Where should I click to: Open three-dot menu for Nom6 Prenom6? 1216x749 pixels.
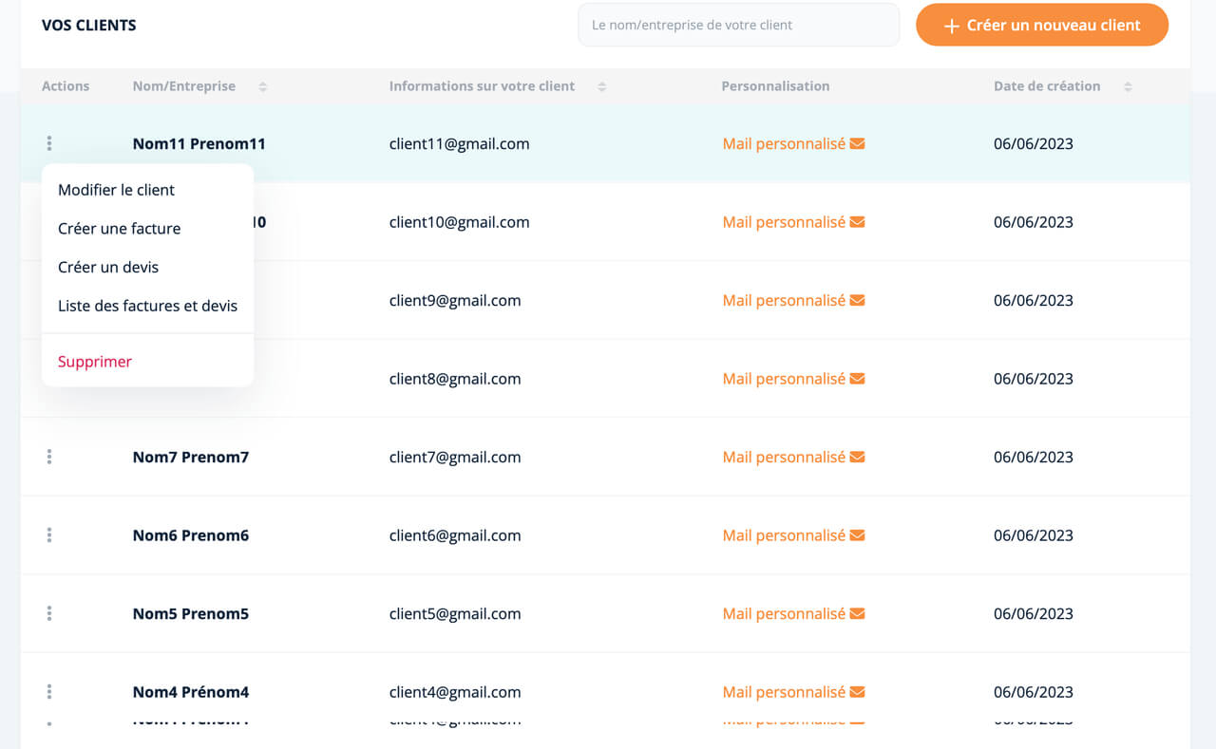tap(49, 535)
